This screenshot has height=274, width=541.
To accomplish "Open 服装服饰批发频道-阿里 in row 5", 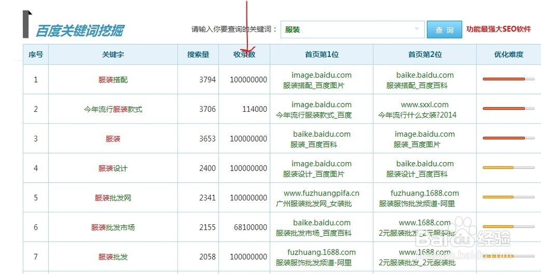I will (x=417, y=204).
